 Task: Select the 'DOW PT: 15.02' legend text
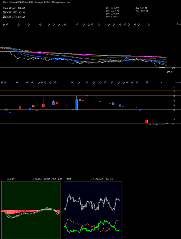tap(15, 17)
